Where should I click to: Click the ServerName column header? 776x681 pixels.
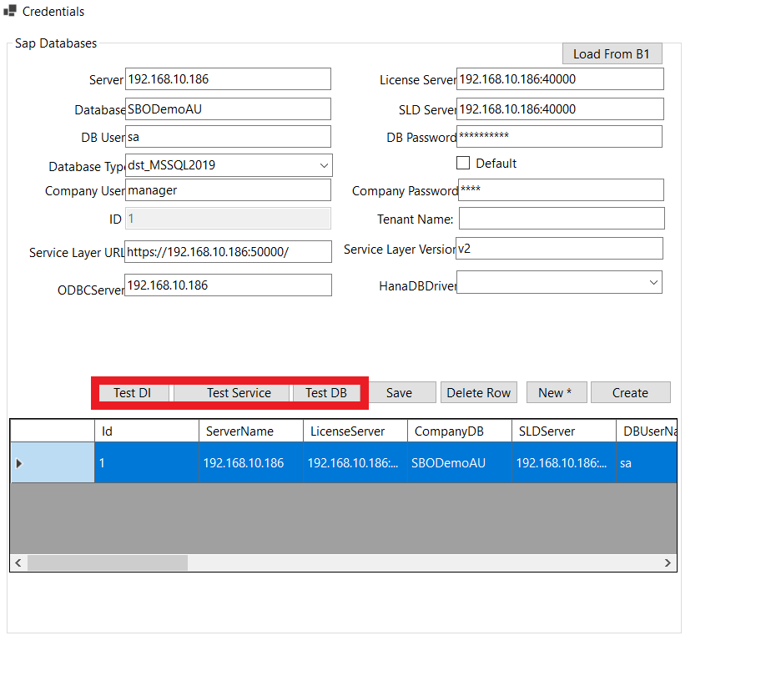coord(251,431)
